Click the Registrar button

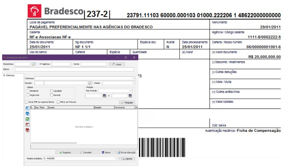coord(65,153)
